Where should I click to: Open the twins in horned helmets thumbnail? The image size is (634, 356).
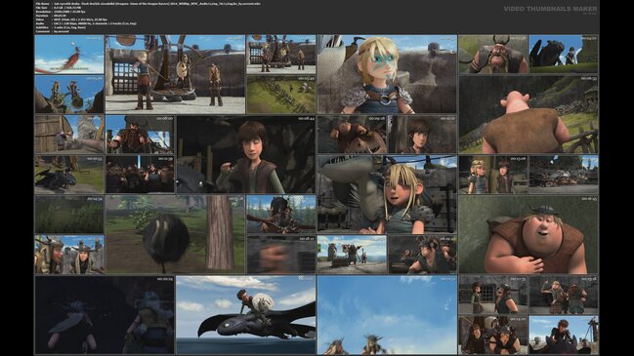pos(69,255)
